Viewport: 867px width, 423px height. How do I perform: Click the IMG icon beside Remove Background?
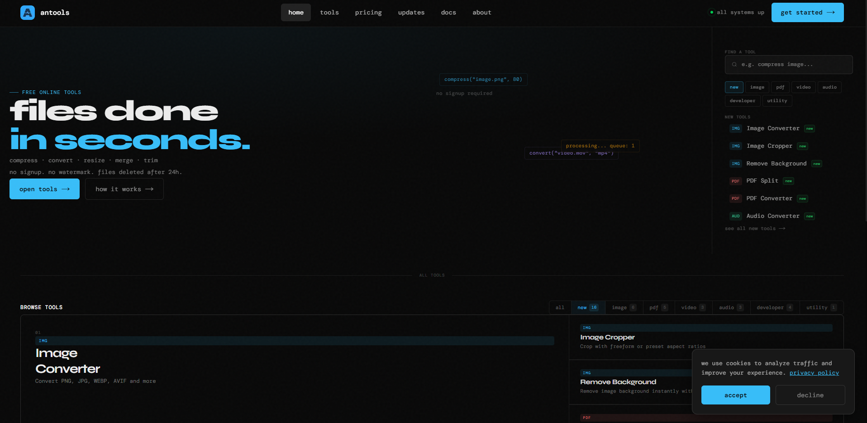tap(735, 163)
